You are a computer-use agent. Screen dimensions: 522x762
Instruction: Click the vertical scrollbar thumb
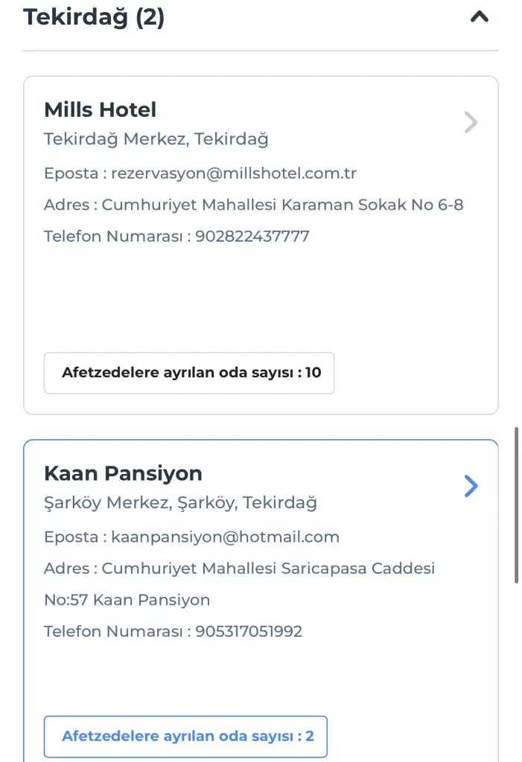(517, 506)
